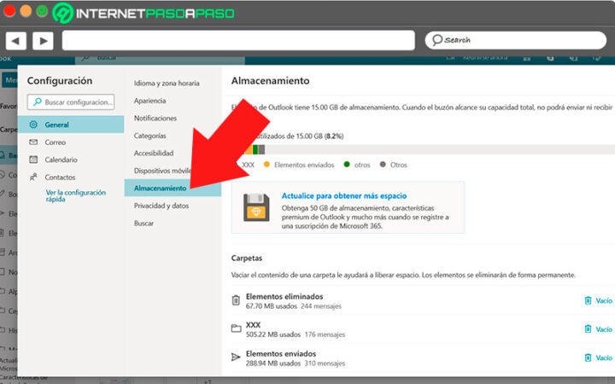Click the Buscar configuración search box

tap(71, 102)
